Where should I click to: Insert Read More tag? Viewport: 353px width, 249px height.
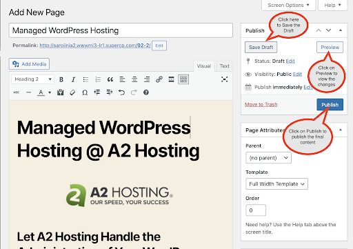(171, 79)
